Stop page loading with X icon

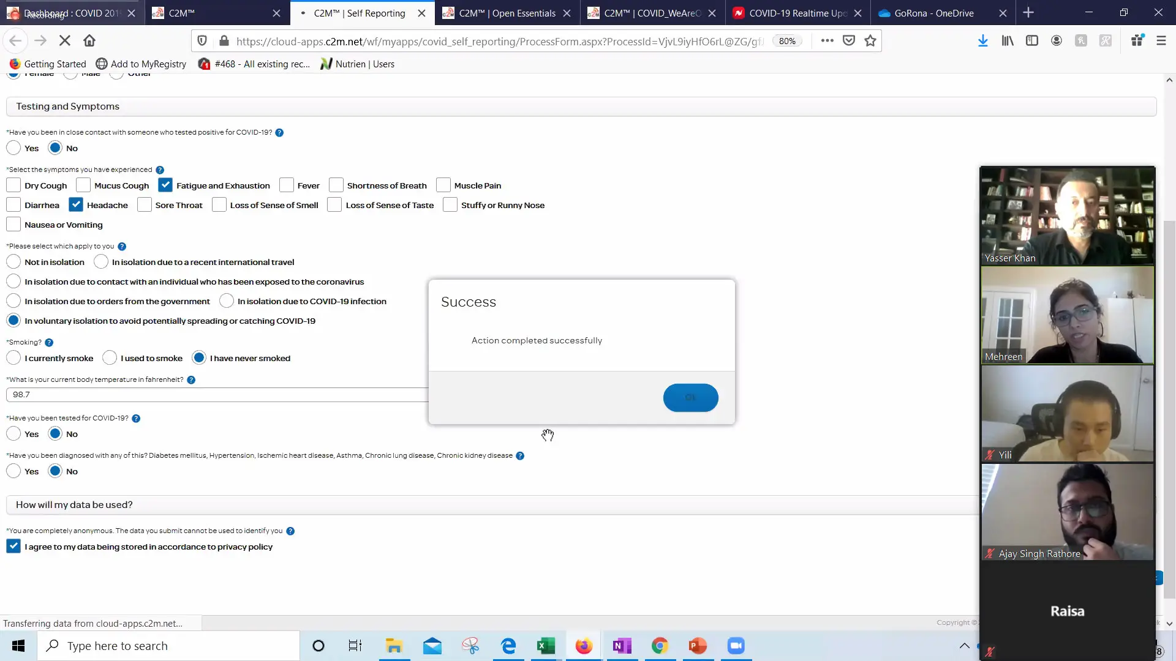point(64,41)
